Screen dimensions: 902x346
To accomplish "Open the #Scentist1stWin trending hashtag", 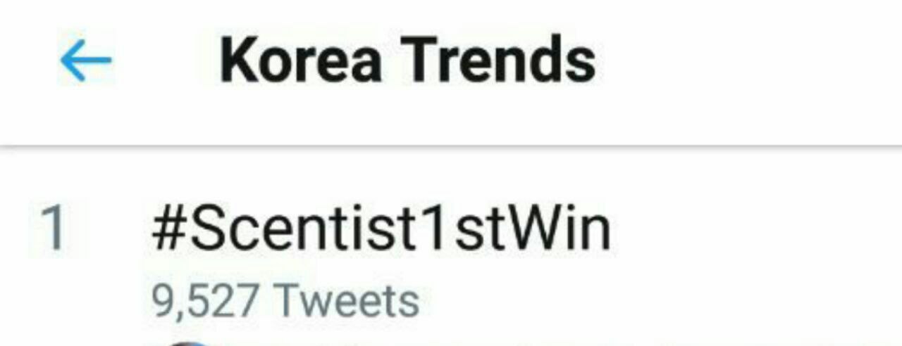I will pyautogui.click(x=381, y=229).
